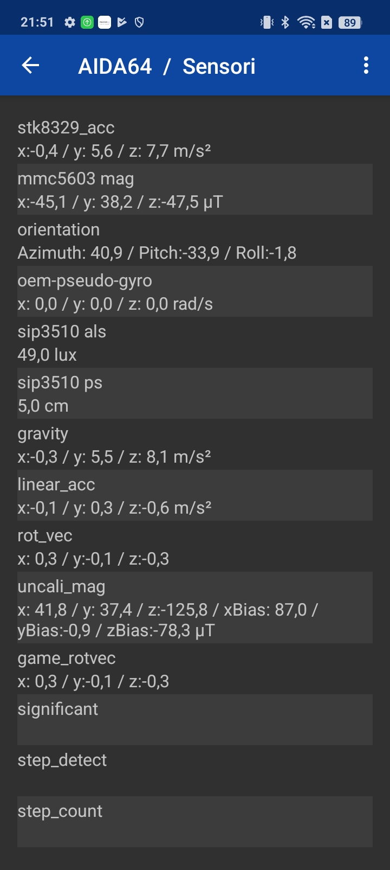This screenshot has width=390, height=870.
Task: Tap the battery level indicator
Action: click(x=350, y=22)
